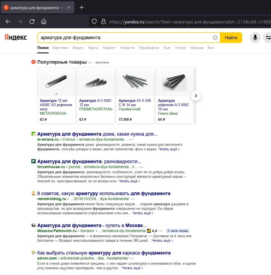Click the sdvor.com favicon

click(x=34, y=253)
